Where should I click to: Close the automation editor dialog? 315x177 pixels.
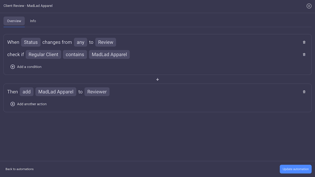309,6
